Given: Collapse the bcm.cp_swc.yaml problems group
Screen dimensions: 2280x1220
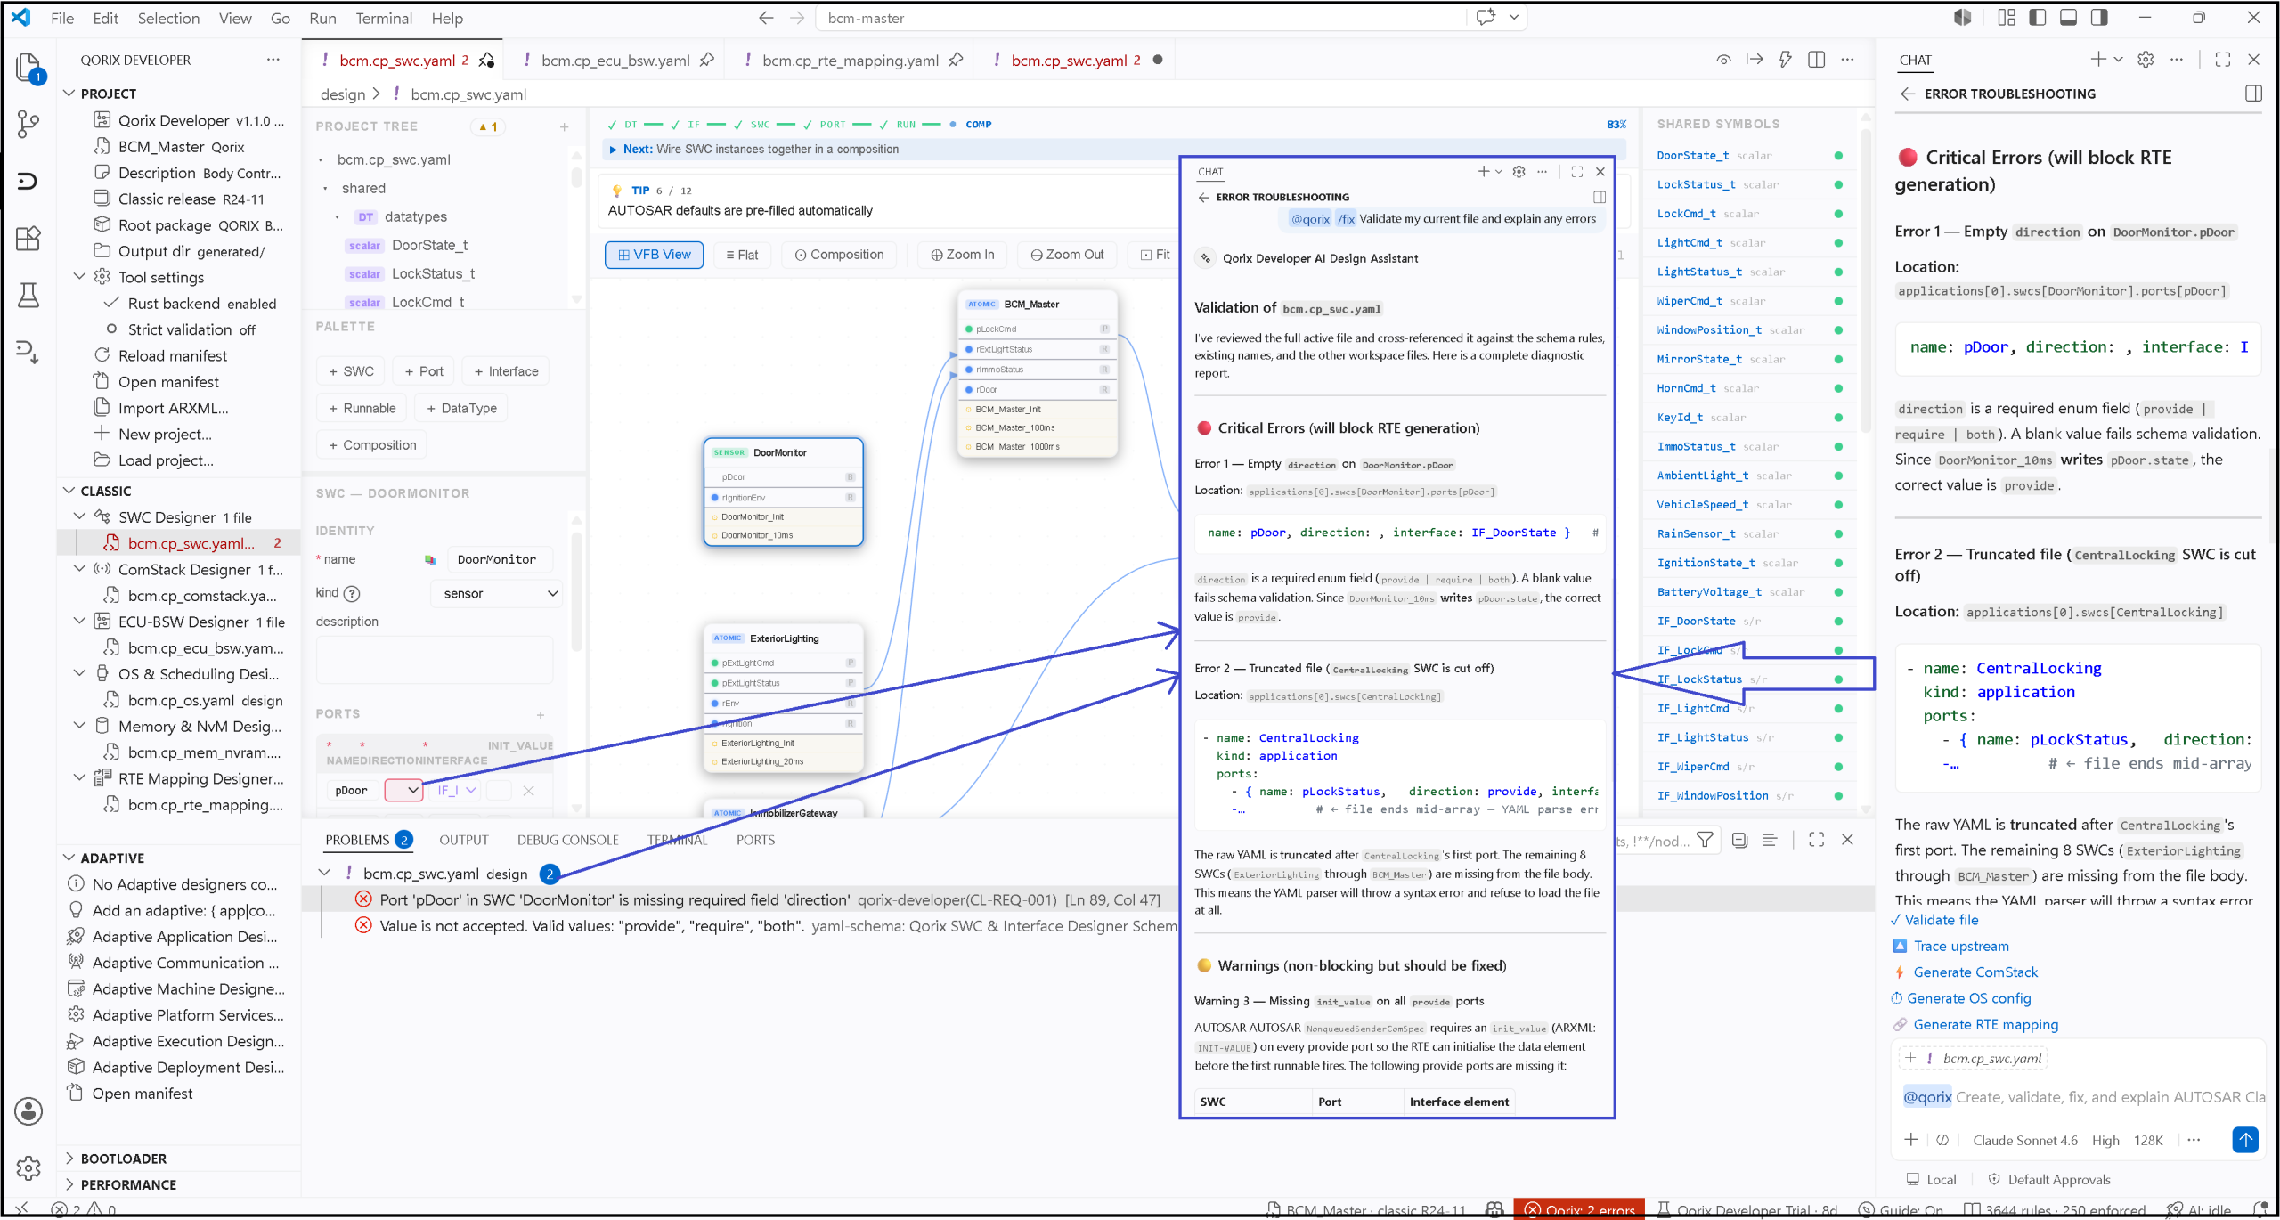Looking at the screenshot, I should coord(325,874).
